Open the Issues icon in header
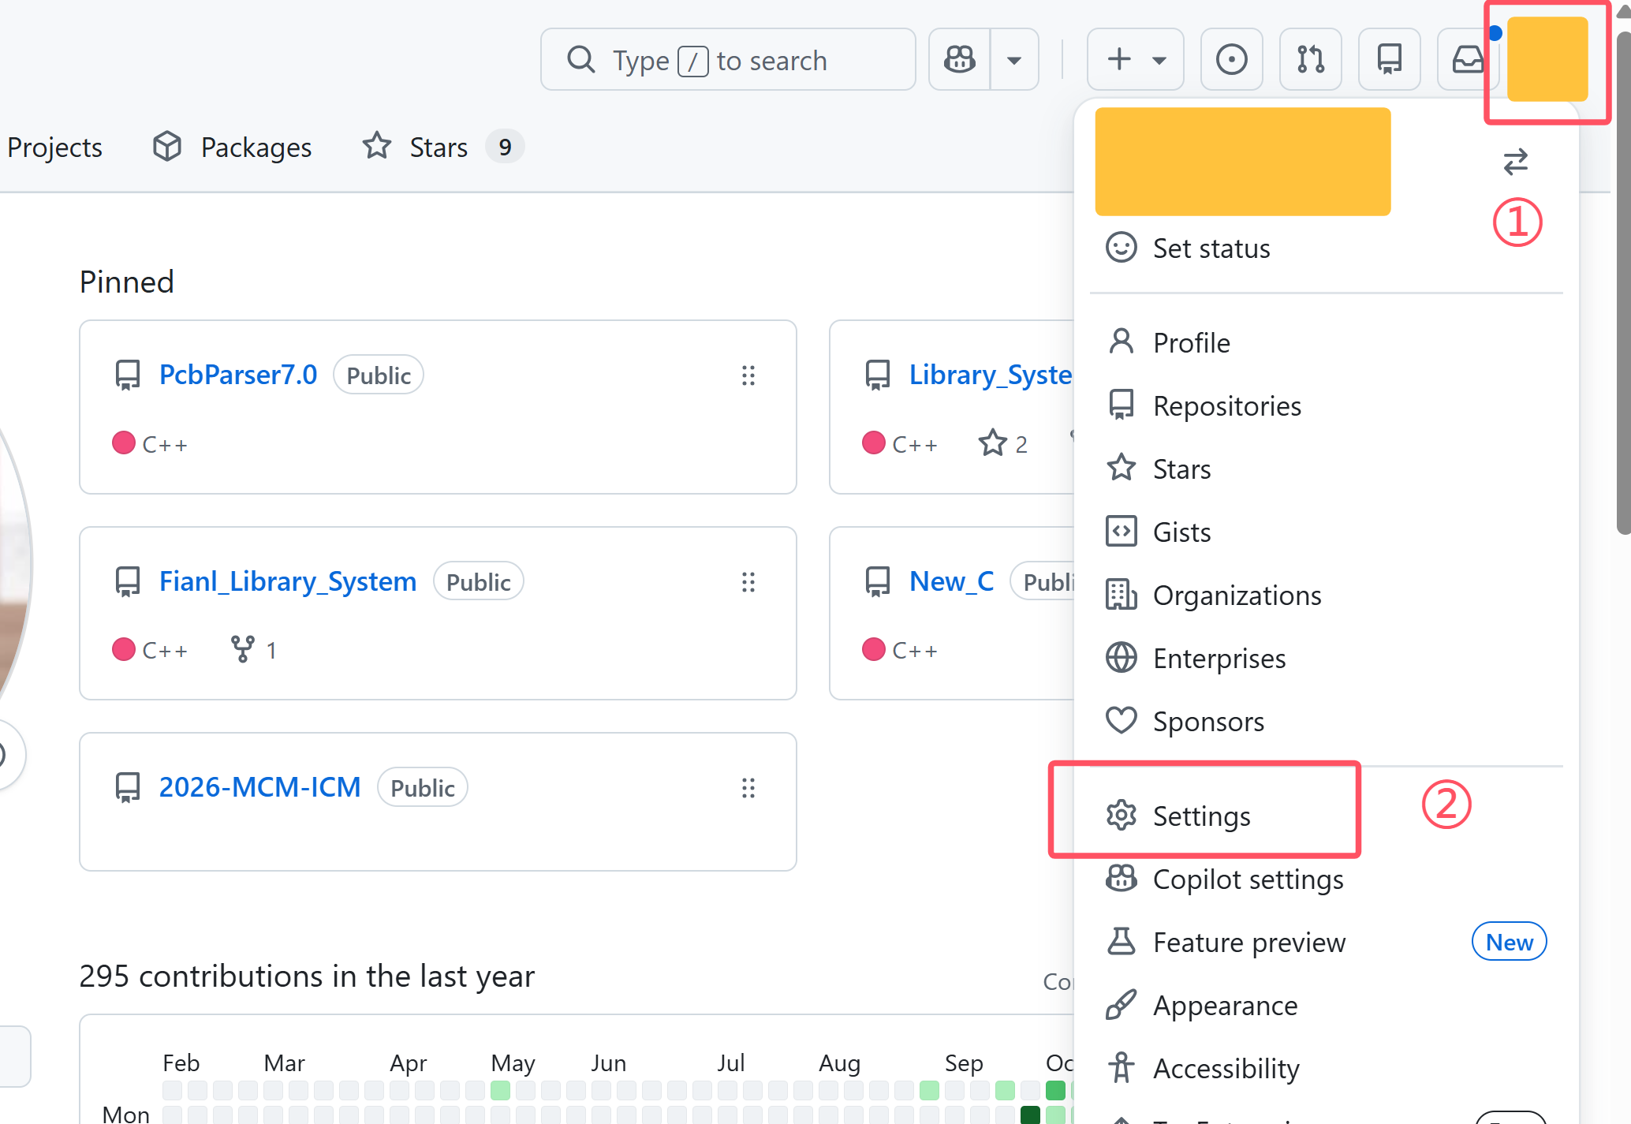The width and height of the screenshot is (1631, 1124). point(1231,60)
